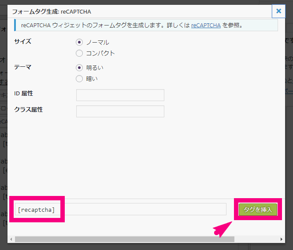The width and height of the screenshot is (293, 250).
Task: Click the クラス属性 label text
Action: [x=28, y=109]
